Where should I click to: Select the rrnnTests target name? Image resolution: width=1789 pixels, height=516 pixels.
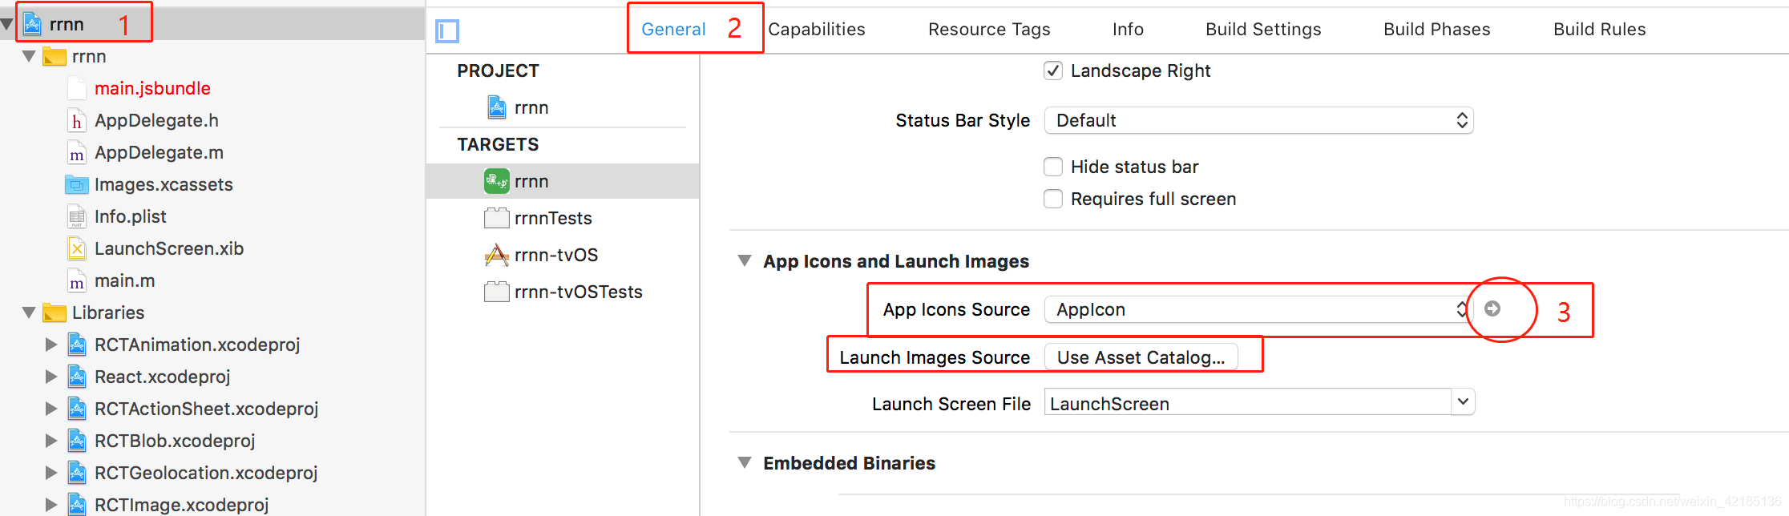(x=553, y=218)
